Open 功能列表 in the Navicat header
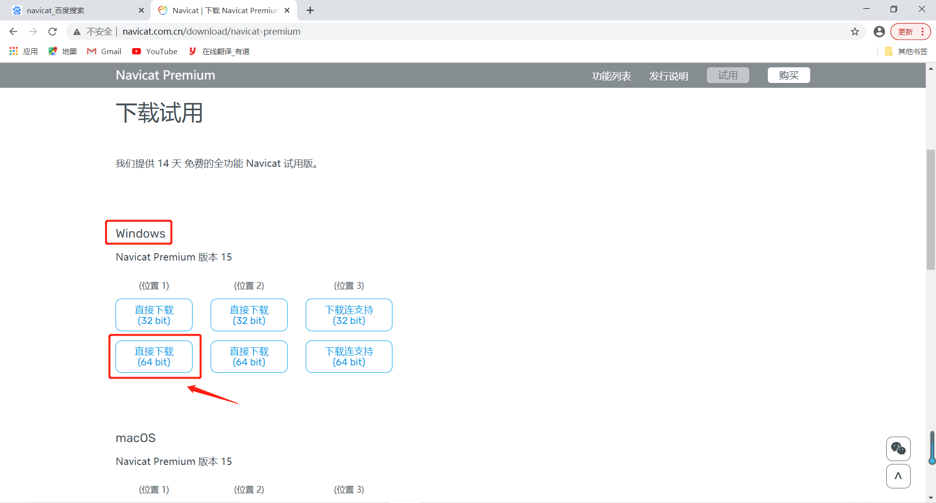 pos(611,76)
